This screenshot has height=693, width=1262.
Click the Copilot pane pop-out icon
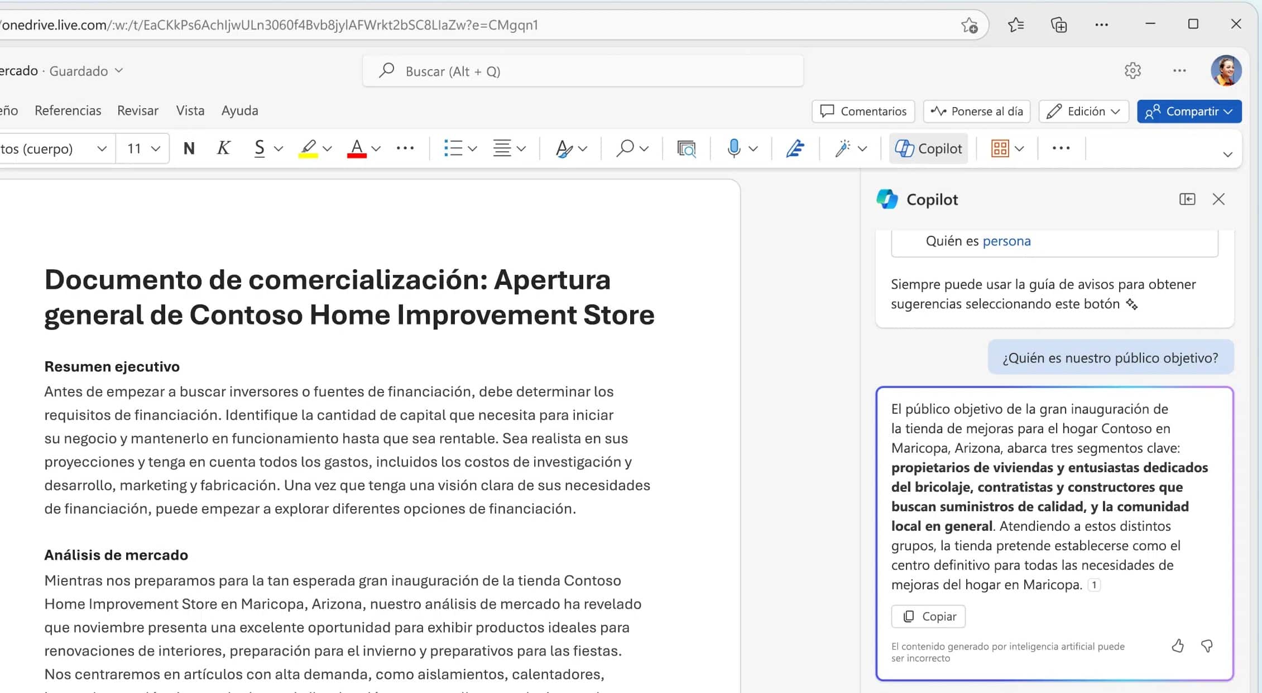(1187, 199)
